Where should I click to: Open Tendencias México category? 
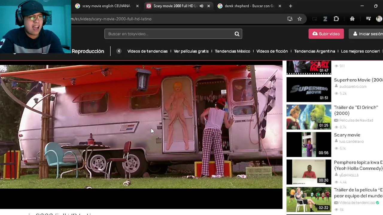coord(232,51)
